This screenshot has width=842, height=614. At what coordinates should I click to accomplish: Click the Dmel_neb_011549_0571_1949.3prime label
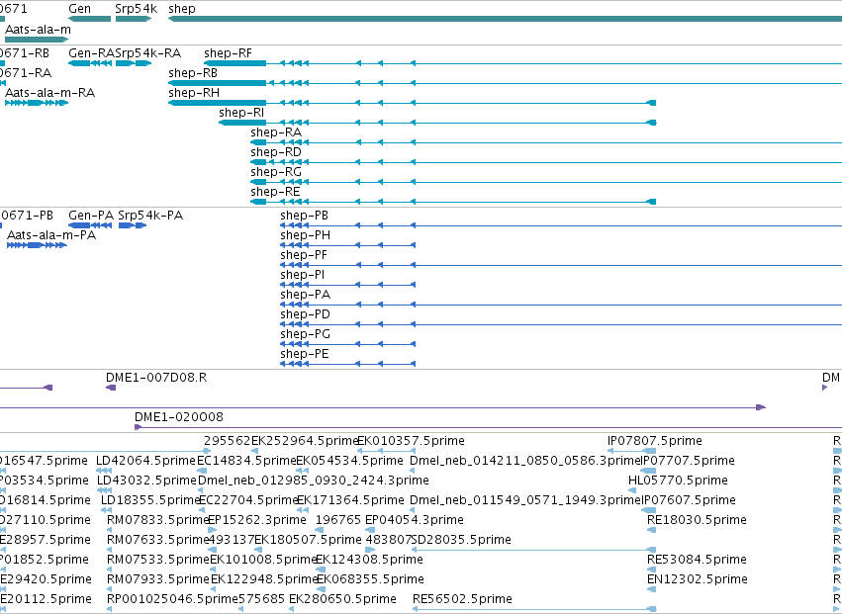click(x=524, y=500)
